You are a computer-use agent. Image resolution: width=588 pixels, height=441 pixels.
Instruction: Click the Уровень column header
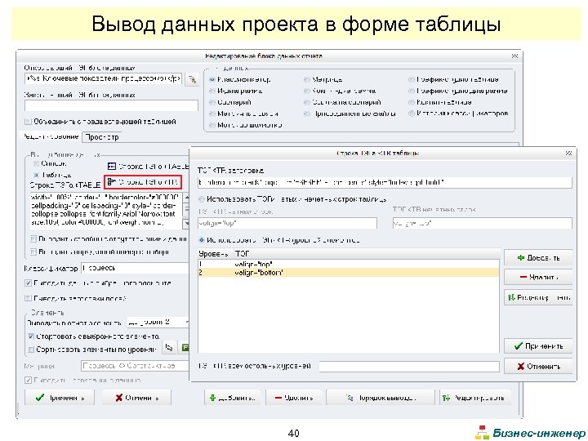pos(216,254)
